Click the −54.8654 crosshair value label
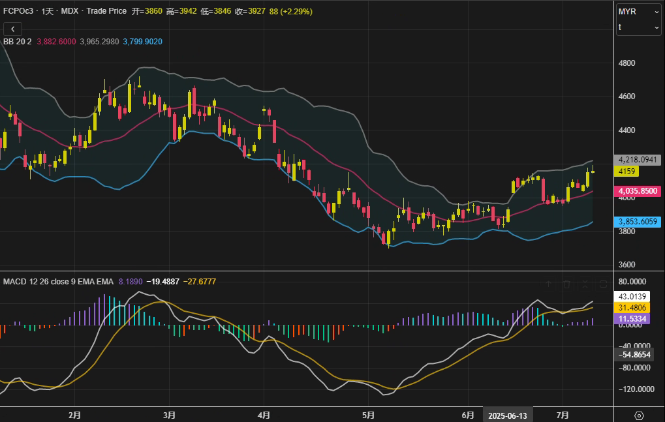 coord(634,355)
